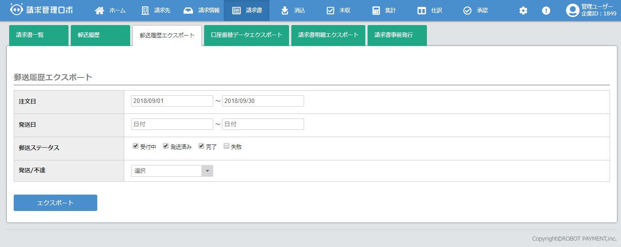Click the download icon for 消込

tap(285, 10)
